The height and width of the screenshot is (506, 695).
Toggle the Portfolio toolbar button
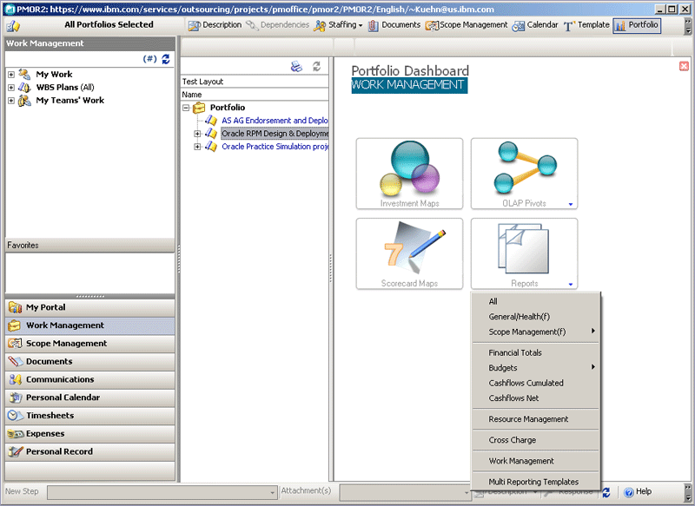tap(637, 25)
